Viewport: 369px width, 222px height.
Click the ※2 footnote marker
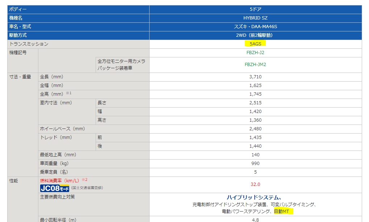coord(84,180)
